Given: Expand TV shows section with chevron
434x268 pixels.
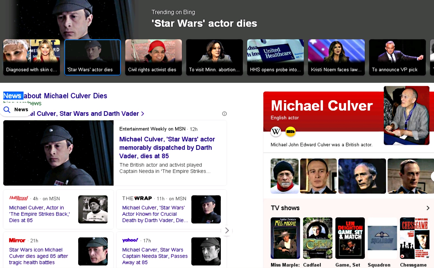Looking at the screenshot, I should pyautogui.click(x=428, y=208).
